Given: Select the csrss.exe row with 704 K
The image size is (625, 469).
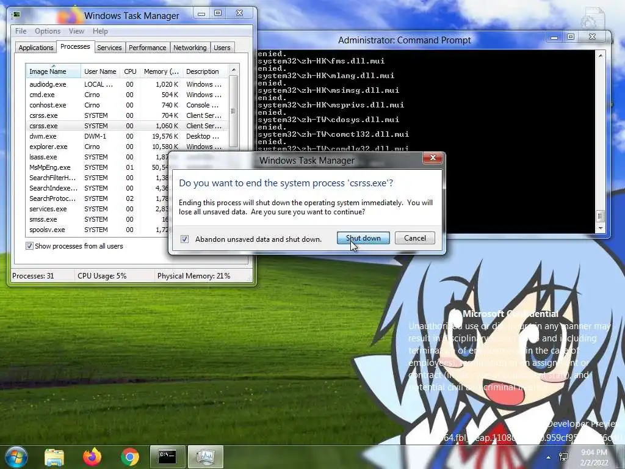Looking at the screenshot, I should [x=127, y=115].
